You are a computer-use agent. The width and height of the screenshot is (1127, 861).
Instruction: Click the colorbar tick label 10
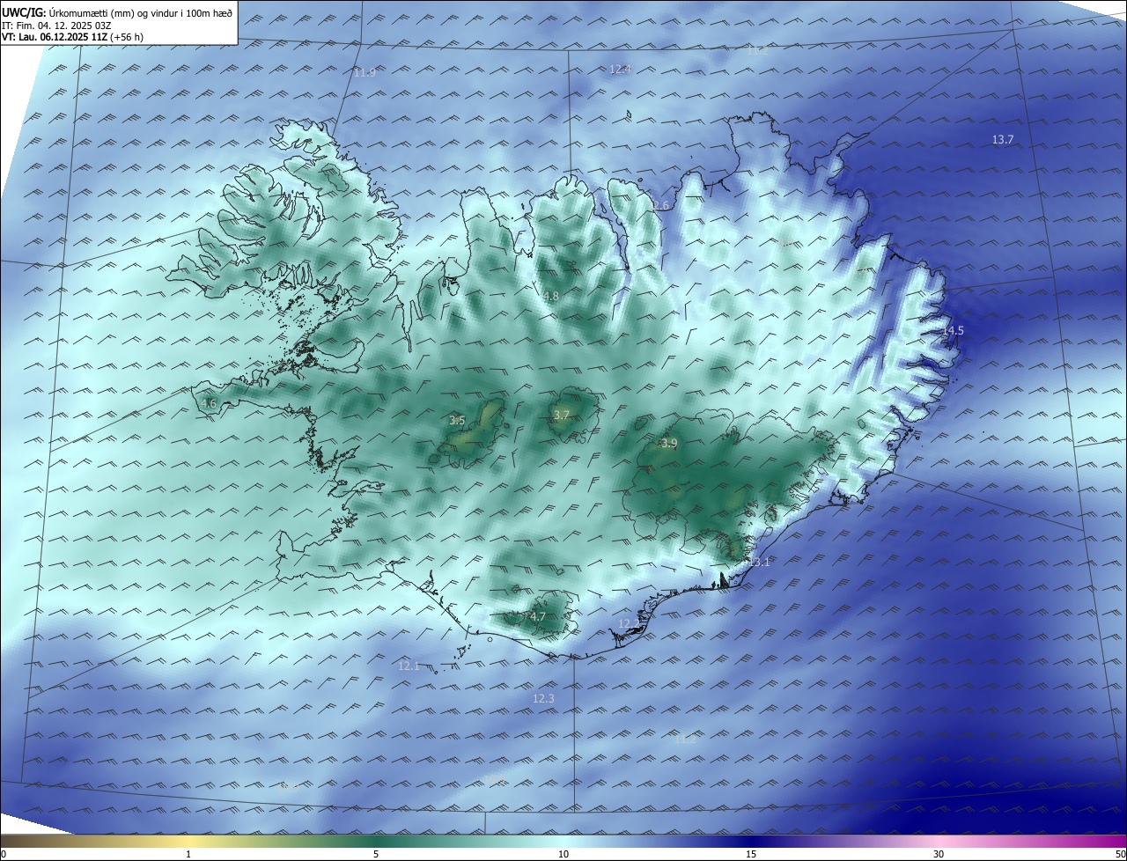pyautogui.click(x=563, y=855)
